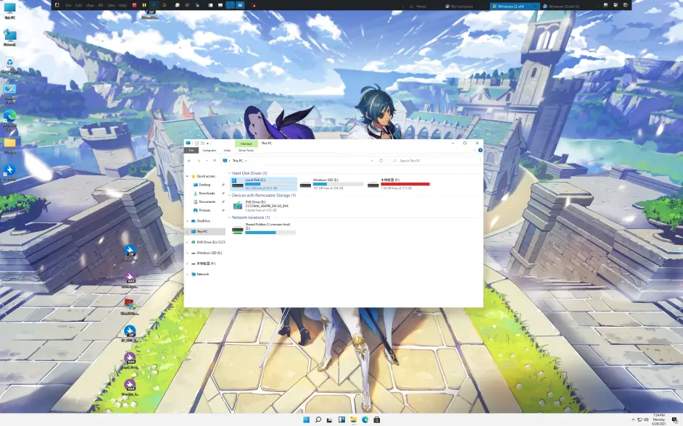The image size is (683, 426).
Task: Collapse Quick access in navigation pane
Action: [x=188, y=176]
